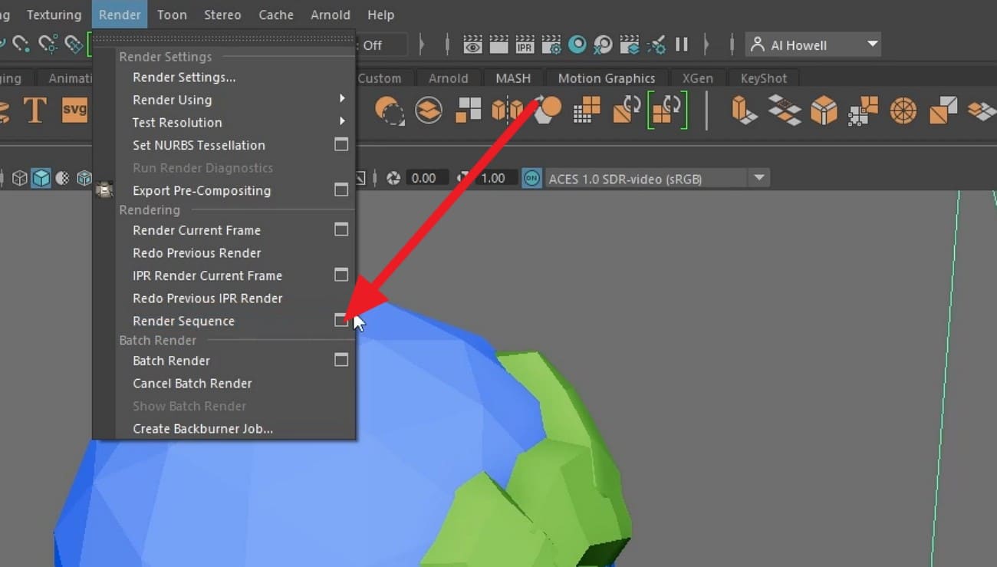Start an IPR render from the status line
The width and height of the screenshot is (997, 567).
525,45
